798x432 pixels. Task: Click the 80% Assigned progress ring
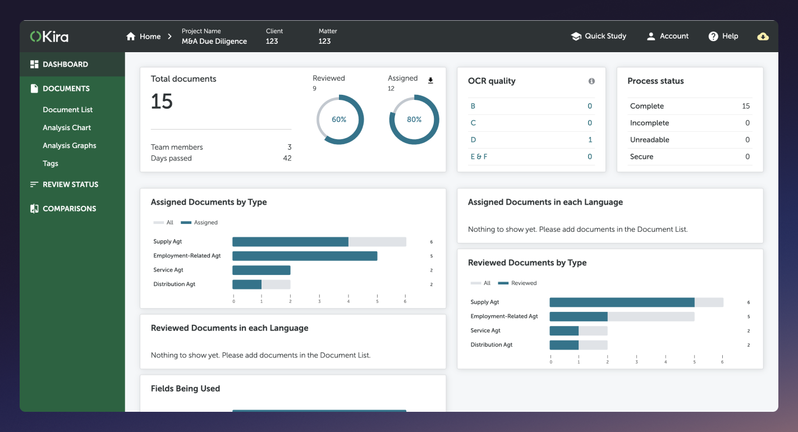point(414,119)
